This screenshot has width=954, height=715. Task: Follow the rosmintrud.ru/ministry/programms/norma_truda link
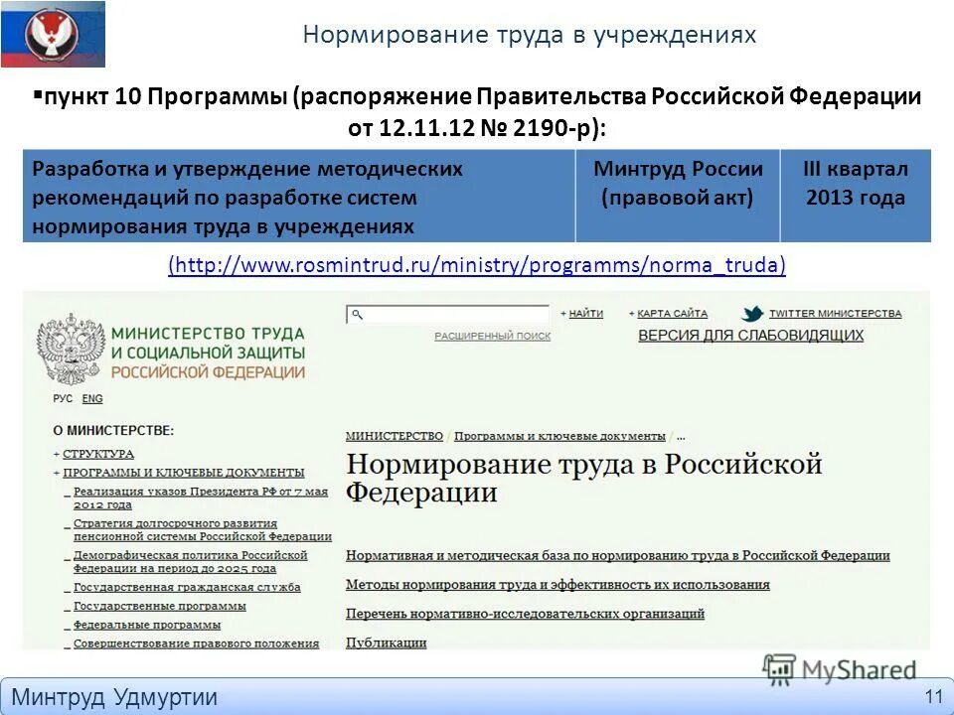477,264
